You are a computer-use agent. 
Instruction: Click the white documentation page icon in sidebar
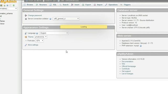pos(10,5)
